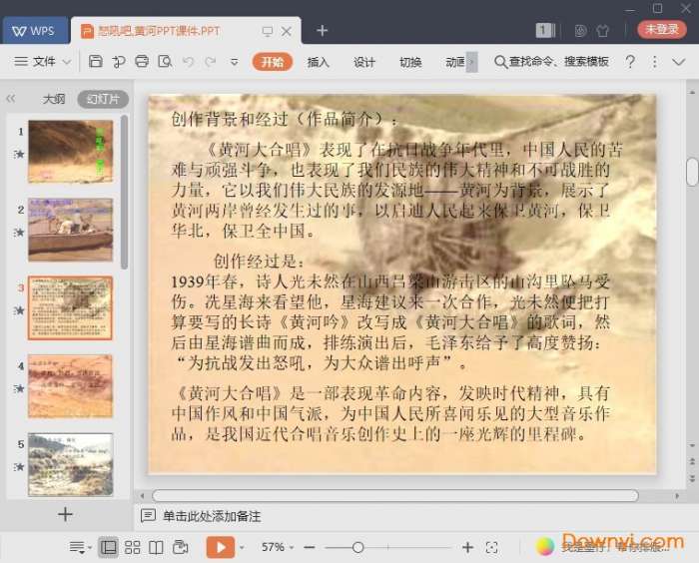Open print preview icon

coord(165,61)
